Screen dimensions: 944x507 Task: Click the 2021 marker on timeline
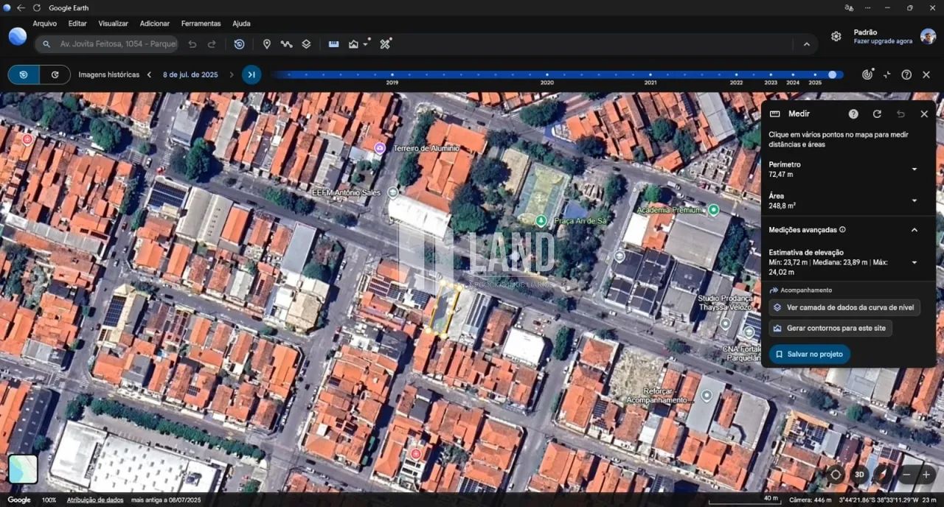[x=650, y=74]
